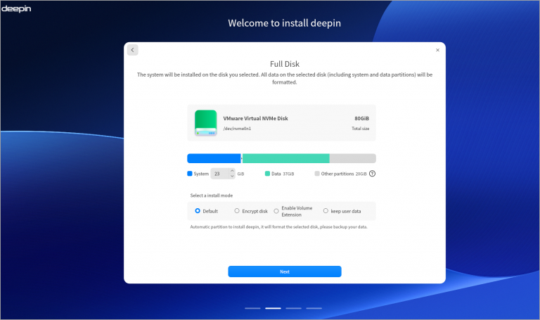Increase System size with up arrow

click(232, 171)
